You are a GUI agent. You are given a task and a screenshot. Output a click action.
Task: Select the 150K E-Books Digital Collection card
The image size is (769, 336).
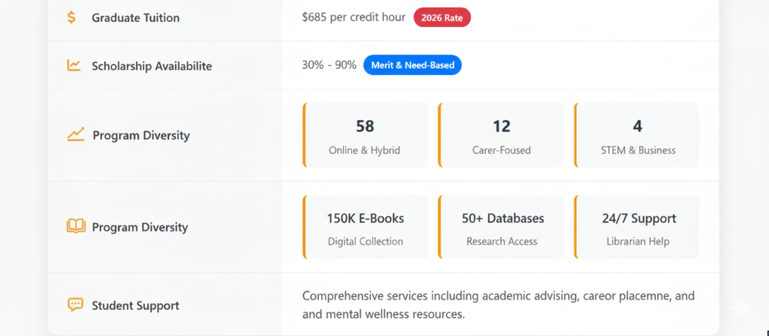coord(365,227)
